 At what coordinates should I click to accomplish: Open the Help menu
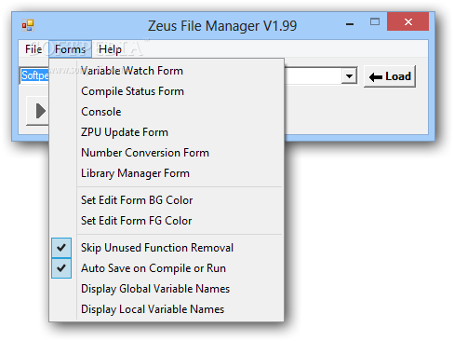point(110,49)
